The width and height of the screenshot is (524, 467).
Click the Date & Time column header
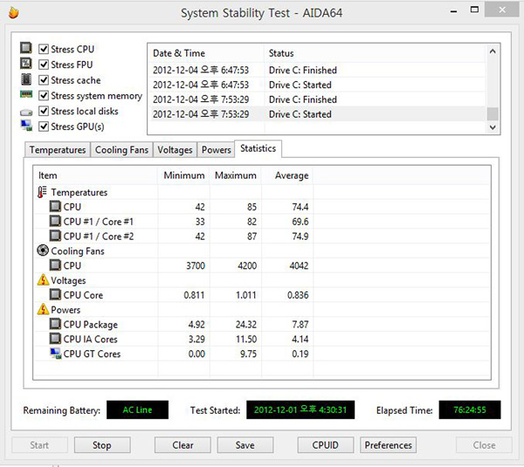point(206,53)
